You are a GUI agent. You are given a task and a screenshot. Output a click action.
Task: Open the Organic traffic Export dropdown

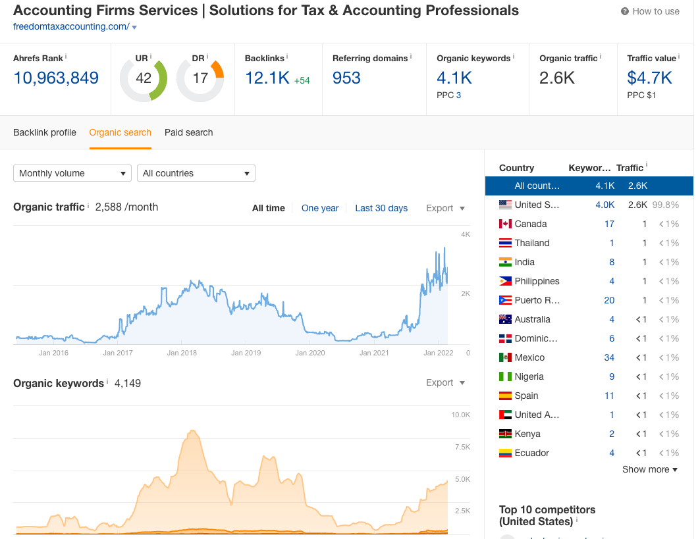click(x=445, y=208)
